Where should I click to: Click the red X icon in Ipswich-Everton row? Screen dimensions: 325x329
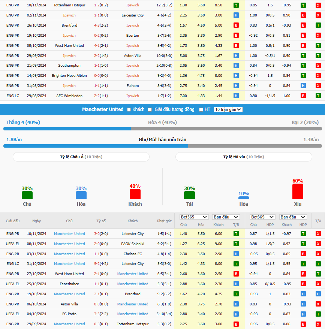click(x=318, y=36)
